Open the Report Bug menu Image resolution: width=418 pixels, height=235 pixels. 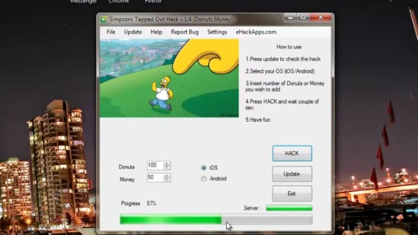click(x=185, y=32)
